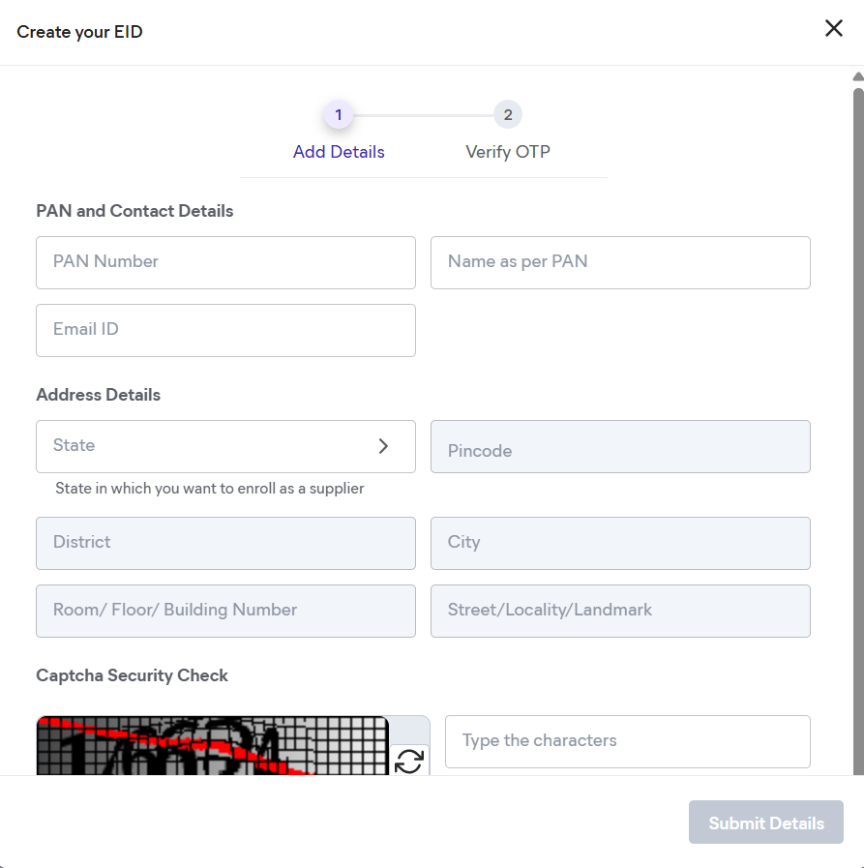The width and height of the screenshot is (864, 868).
Task: Select the Verify OTP step label
Action: coord(508,152)
